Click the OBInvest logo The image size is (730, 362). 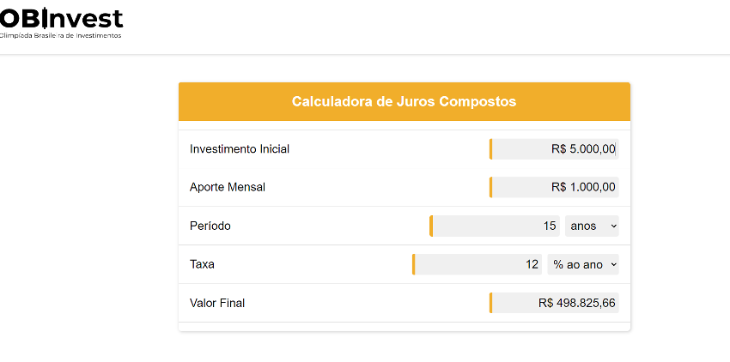coord(61,23)
